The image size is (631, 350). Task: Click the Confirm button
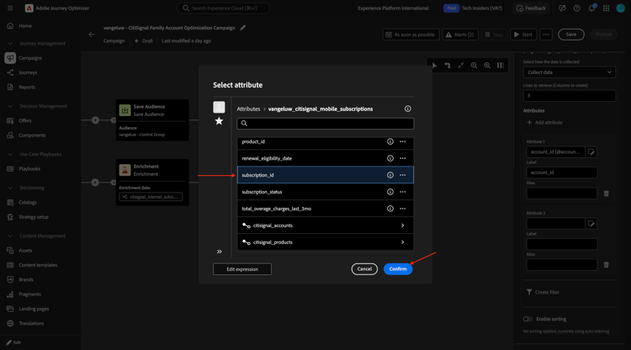(398, 269)
